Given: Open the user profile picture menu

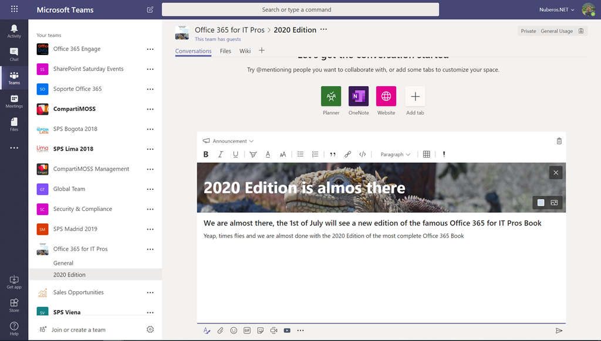Looking at the screenshot, I should tap(588, 9).
